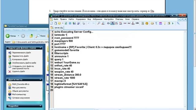This screenshot has height=110, width=196.
Task: Click Переместить файл link
Action: (20, 56)
